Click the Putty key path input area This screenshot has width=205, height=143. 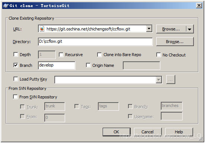[x=105, y=80]
